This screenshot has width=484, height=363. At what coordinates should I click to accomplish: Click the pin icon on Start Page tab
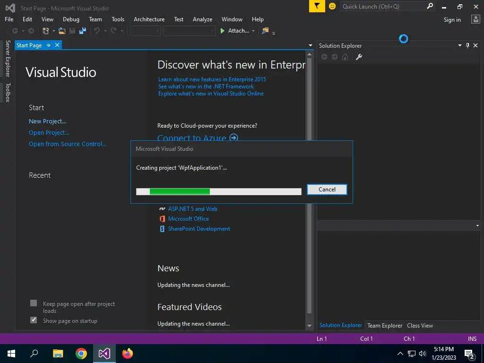49,45
